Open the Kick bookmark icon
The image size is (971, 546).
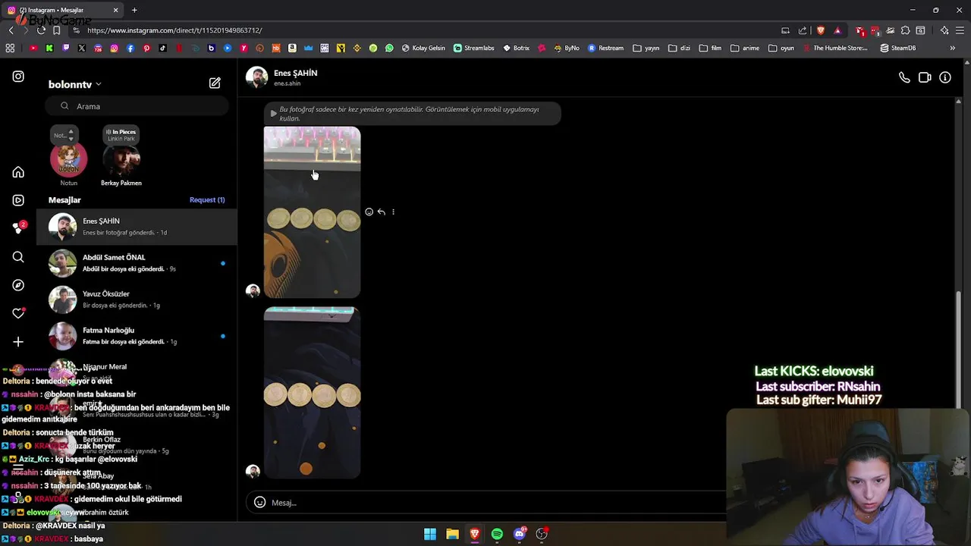pyautogui.click(x=49, y=48)
